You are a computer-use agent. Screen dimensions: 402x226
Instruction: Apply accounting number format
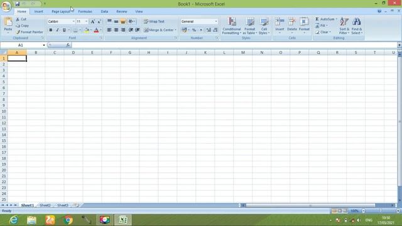[184, 30]
